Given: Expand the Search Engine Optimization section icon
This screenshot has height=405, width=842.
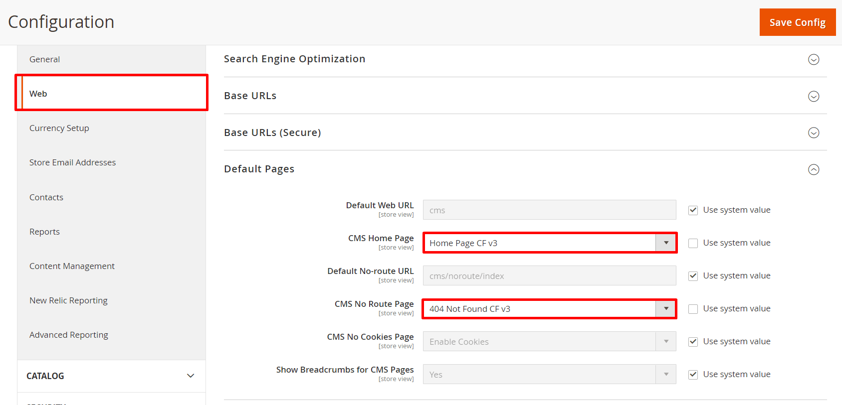Looking at the screenshot, I should (813, 60).
